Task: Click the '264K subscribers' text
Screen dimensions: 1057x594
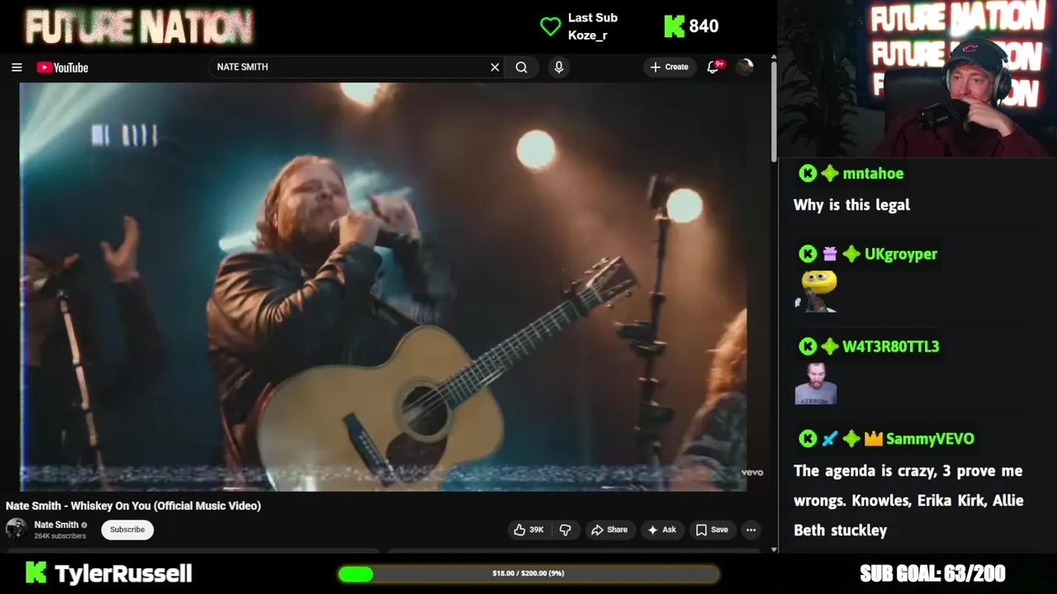Action: pyautogui.click(x=59, y=536)
